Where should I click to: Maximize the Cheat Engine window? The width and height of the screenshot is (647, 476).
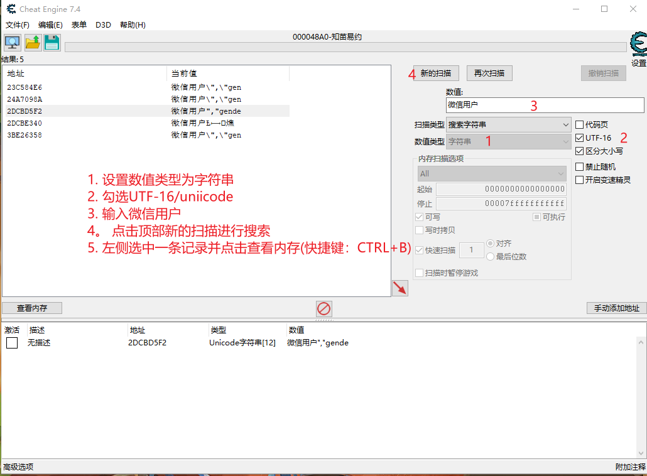point(604,9)
